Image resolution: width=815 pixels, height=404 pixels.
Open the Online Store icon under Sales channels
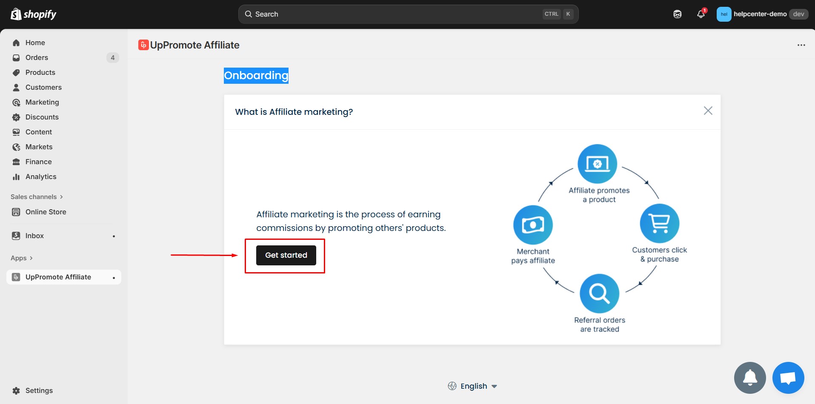click(16, 211)
